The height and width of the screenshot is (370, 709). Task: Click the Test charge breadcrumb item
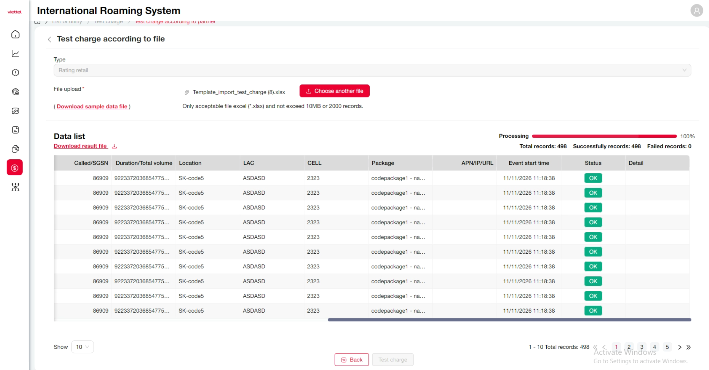click(108, 22)
